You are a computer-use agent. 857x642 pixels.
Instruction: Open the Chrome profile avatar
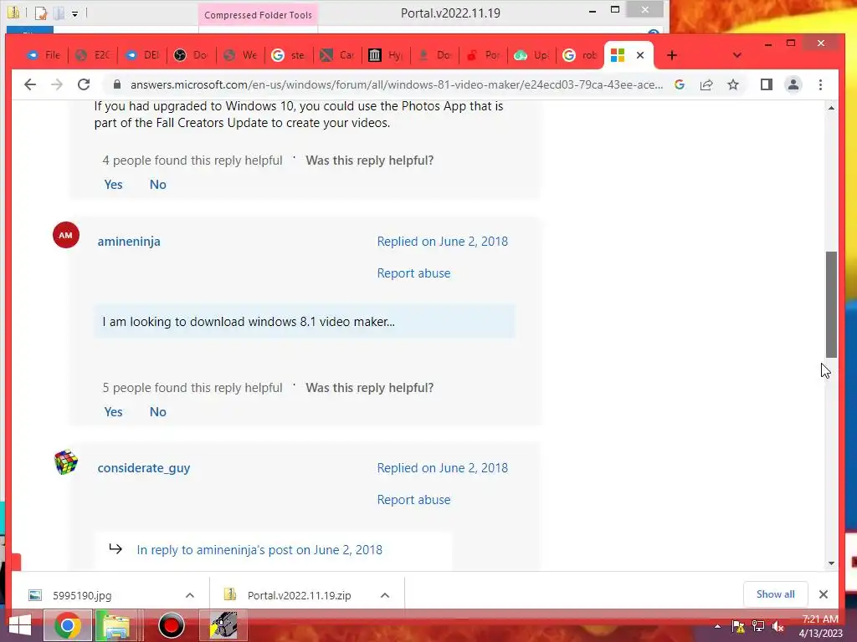(793, 84)
